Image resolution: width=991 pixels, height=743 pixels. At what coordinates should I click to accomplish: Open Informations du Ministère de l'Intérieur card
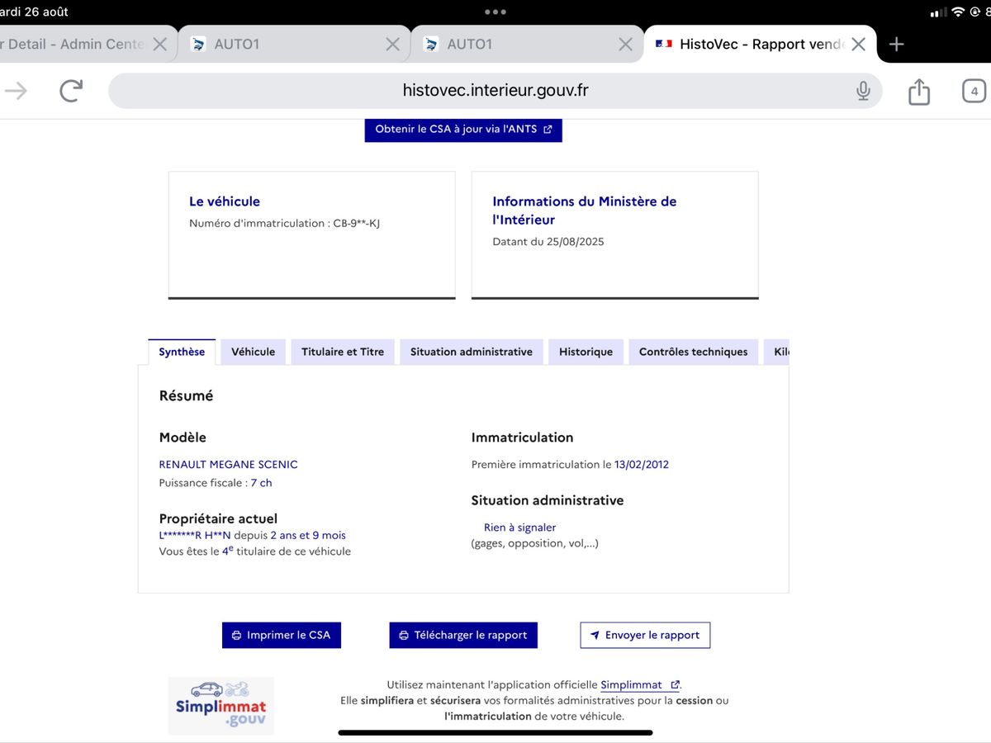(x=615, y=235)
